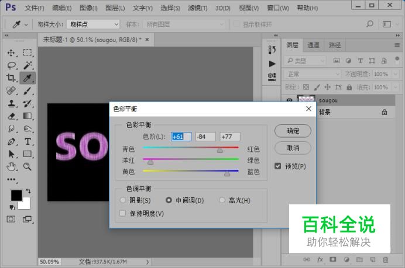The width and height of the screenshot is (405, 268).
Task: Reset default foreground and background colors
Action: tap(12, 207)
